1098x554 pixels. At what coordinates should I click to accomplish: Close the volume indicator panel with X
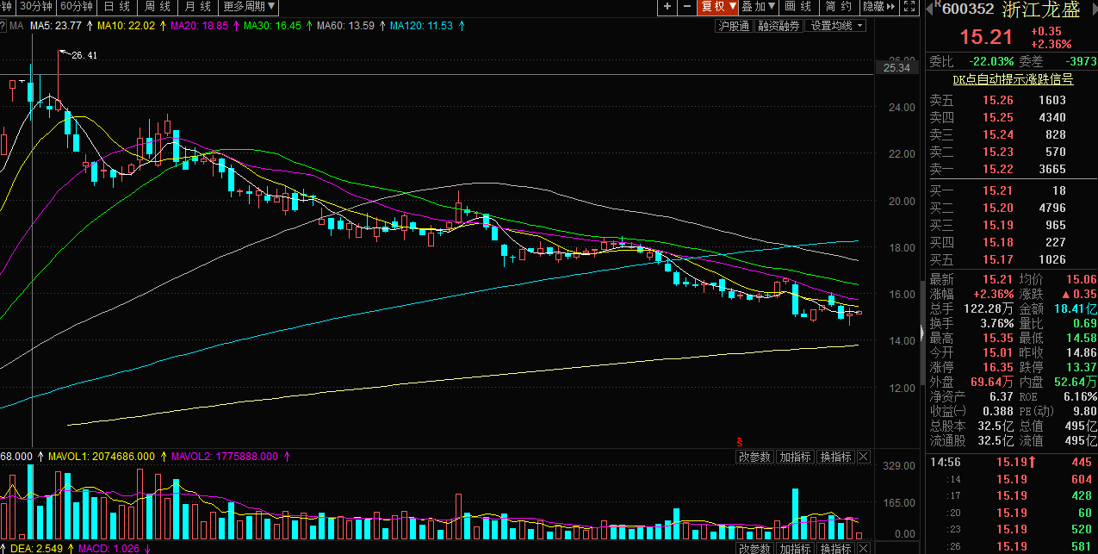point(864,457)
